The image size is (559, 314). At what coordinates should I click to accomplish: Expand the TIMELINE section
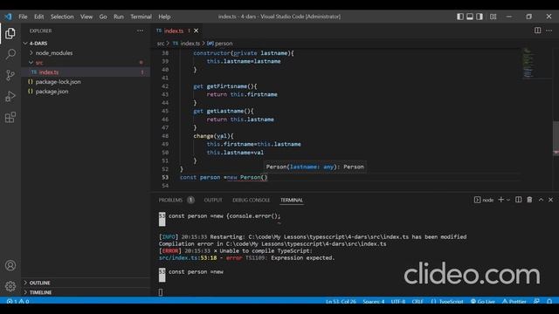pos(86,292)
